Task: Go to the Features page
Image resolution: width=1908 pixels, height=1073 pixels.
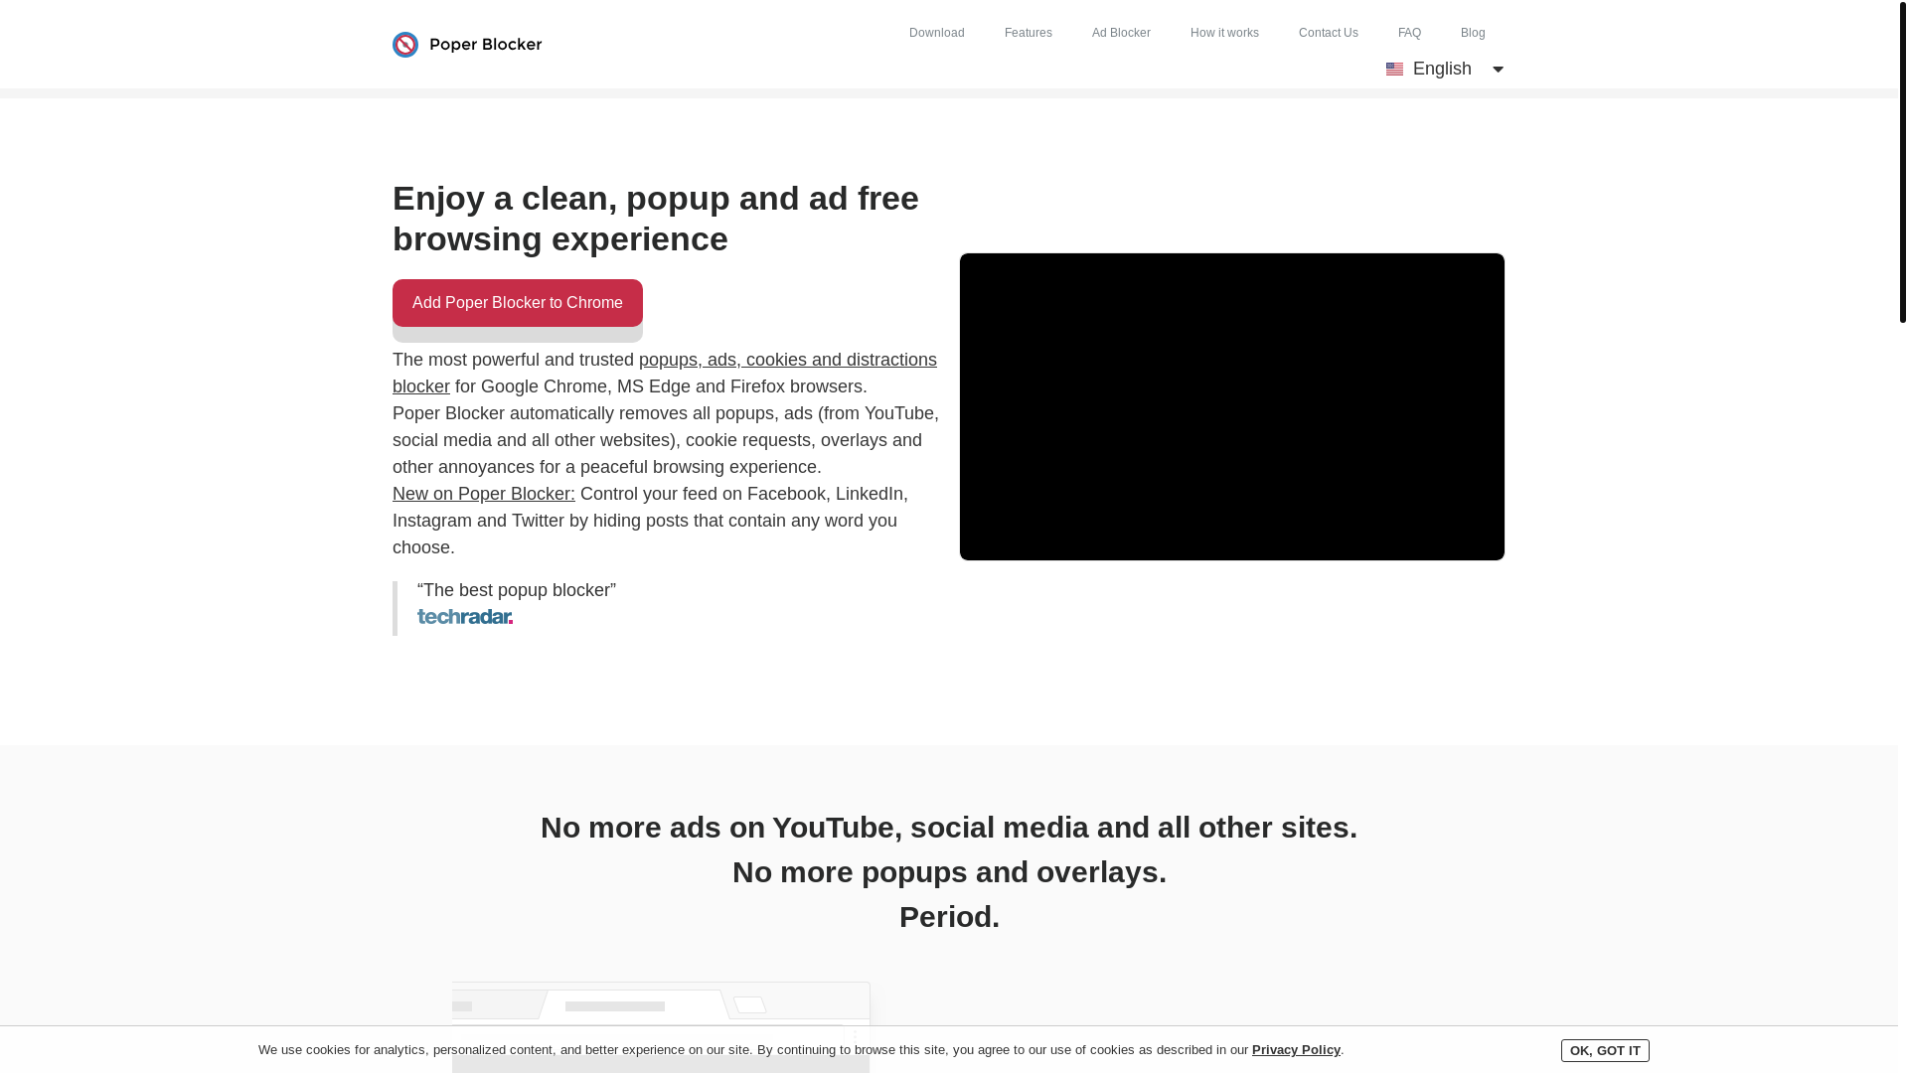Action: [x=1029, y=33]
